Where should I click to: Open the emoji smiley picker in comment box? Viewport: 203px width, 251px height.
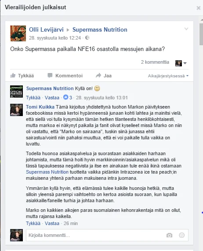coord(181,235)
